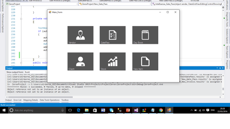Switch to Visual Studio on the taskbar

click(x=136, y=110)
